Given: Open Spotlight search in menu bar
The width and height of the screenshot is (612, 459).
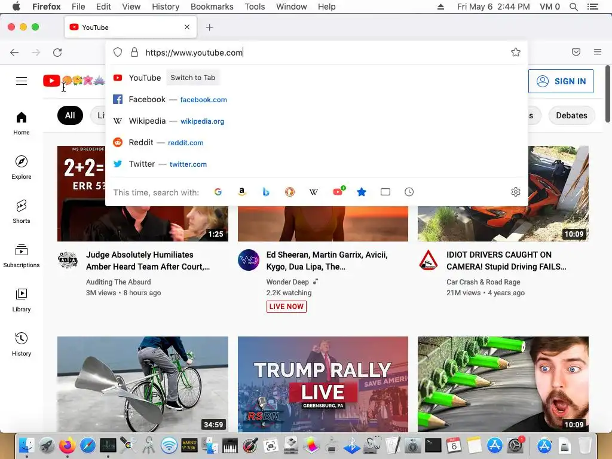Looking at the screenshot, I should (573, 7).
